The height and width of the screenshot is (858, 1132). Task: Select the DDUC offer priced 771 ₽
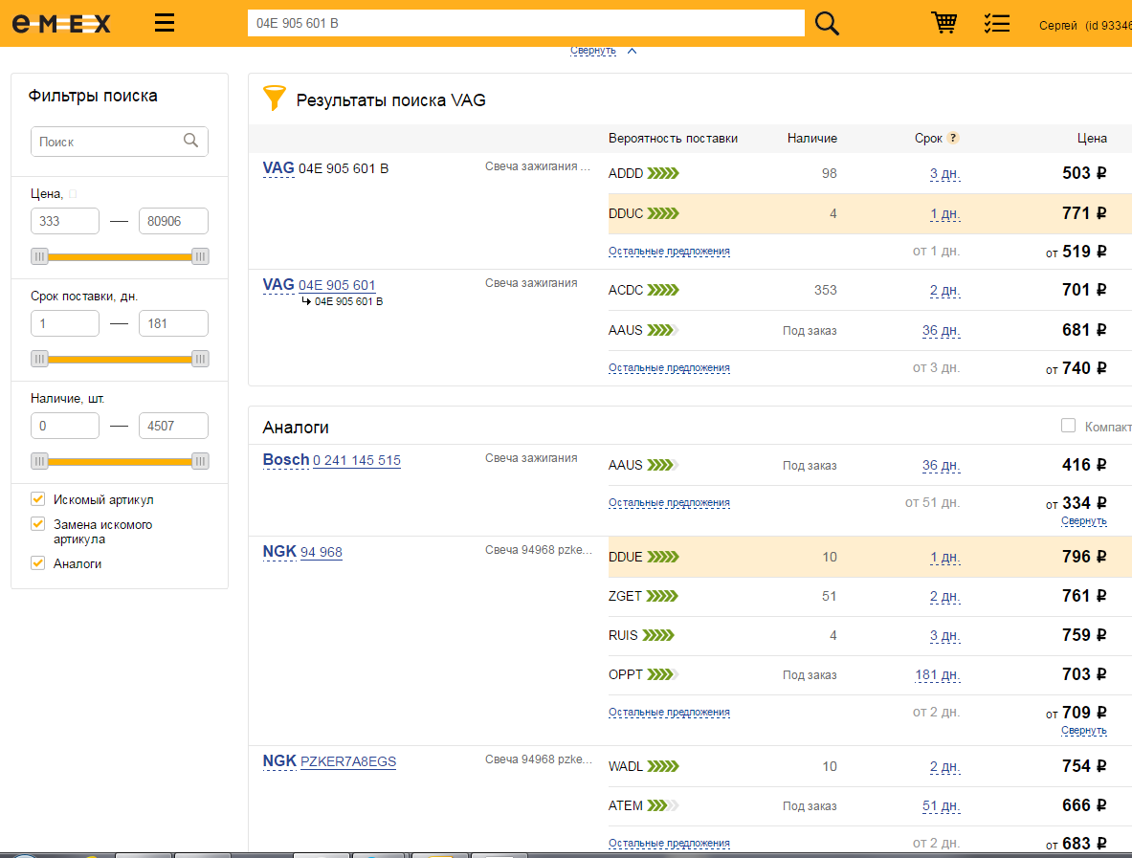(870, 213)
